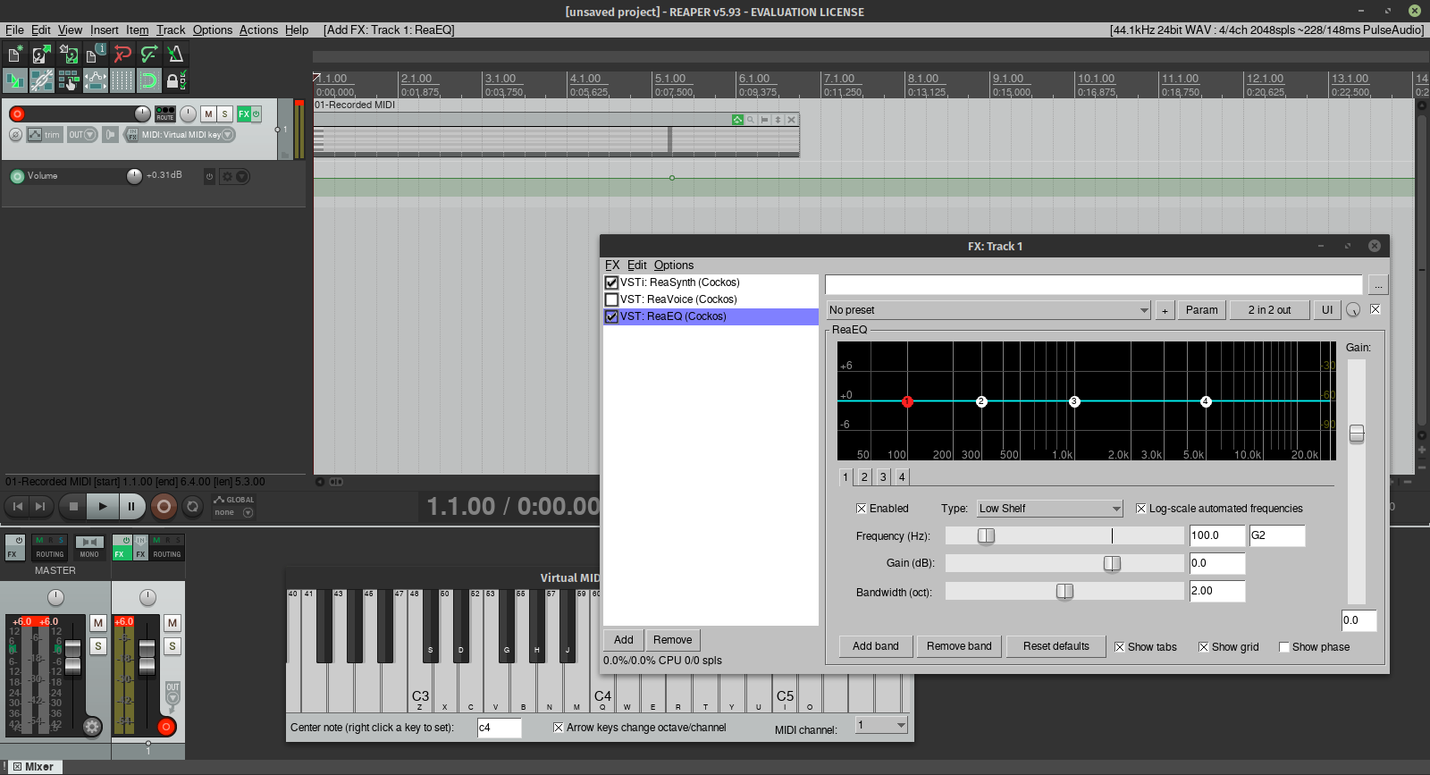Open track 1 ROUTE button

coord(165,114)
